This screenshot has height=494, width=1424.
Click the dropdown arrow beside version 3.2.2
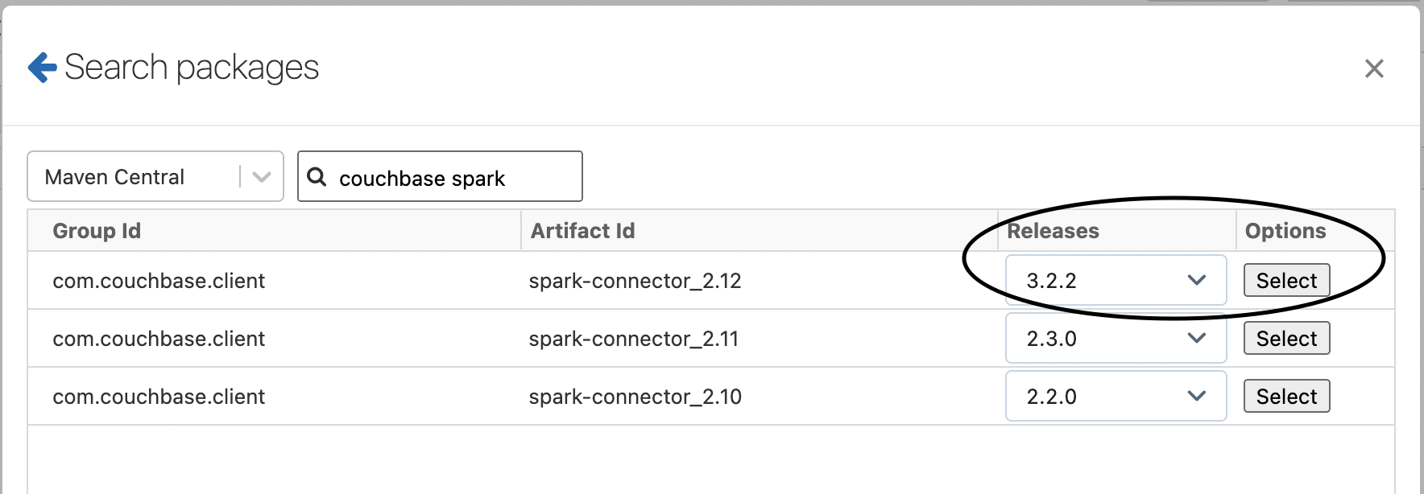coord(1195,280)
